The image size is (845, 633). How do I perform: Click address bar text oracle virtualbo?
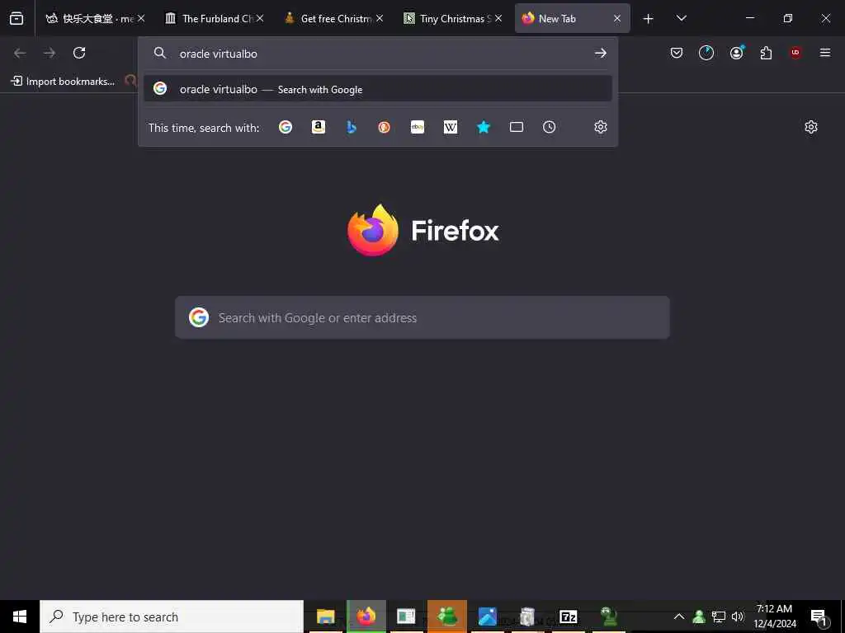coord(218,54)
